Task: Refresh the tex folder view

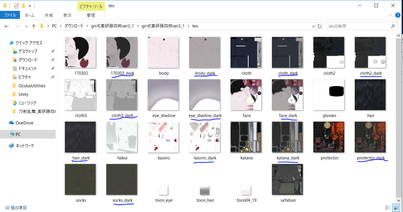Action: click(320, 26)
